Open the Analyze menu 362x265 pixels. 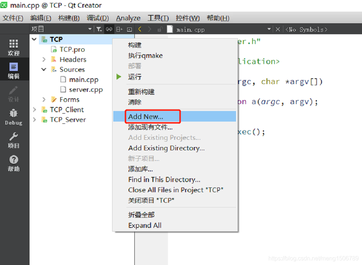click(x=128, y=18)
